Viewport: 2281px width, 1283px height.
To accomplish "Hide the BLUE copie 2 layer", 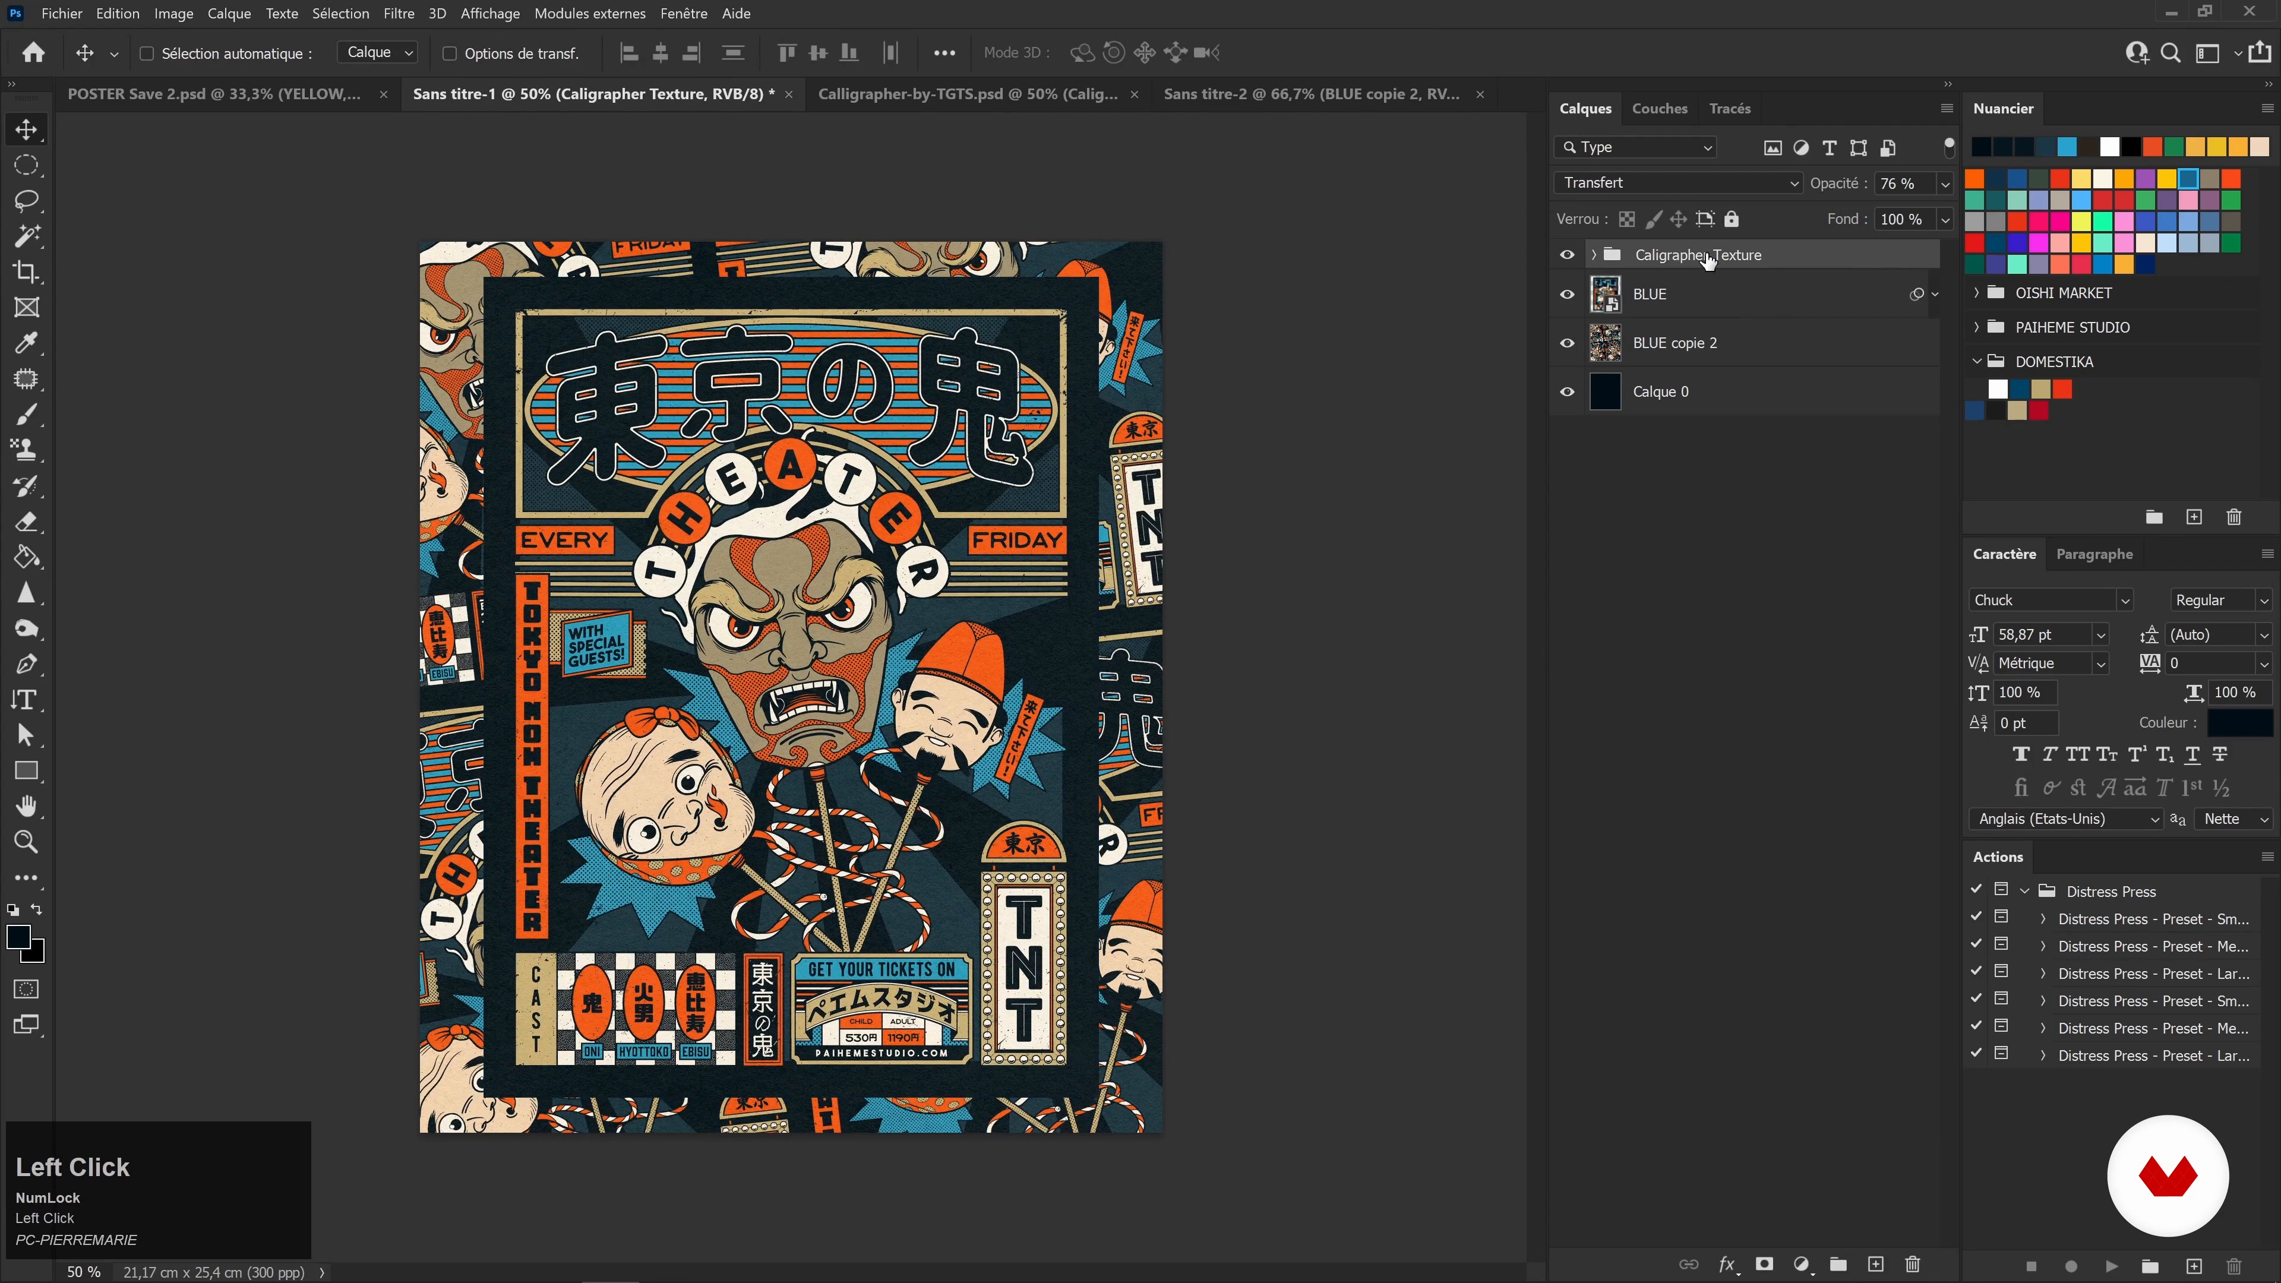I will point(1566,343).
